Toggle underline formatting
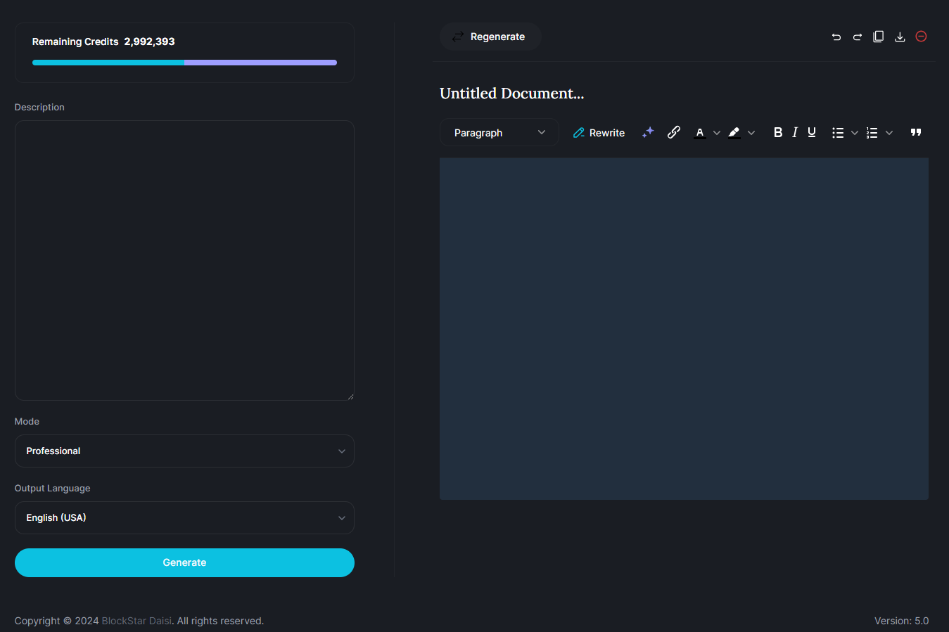 811,132
